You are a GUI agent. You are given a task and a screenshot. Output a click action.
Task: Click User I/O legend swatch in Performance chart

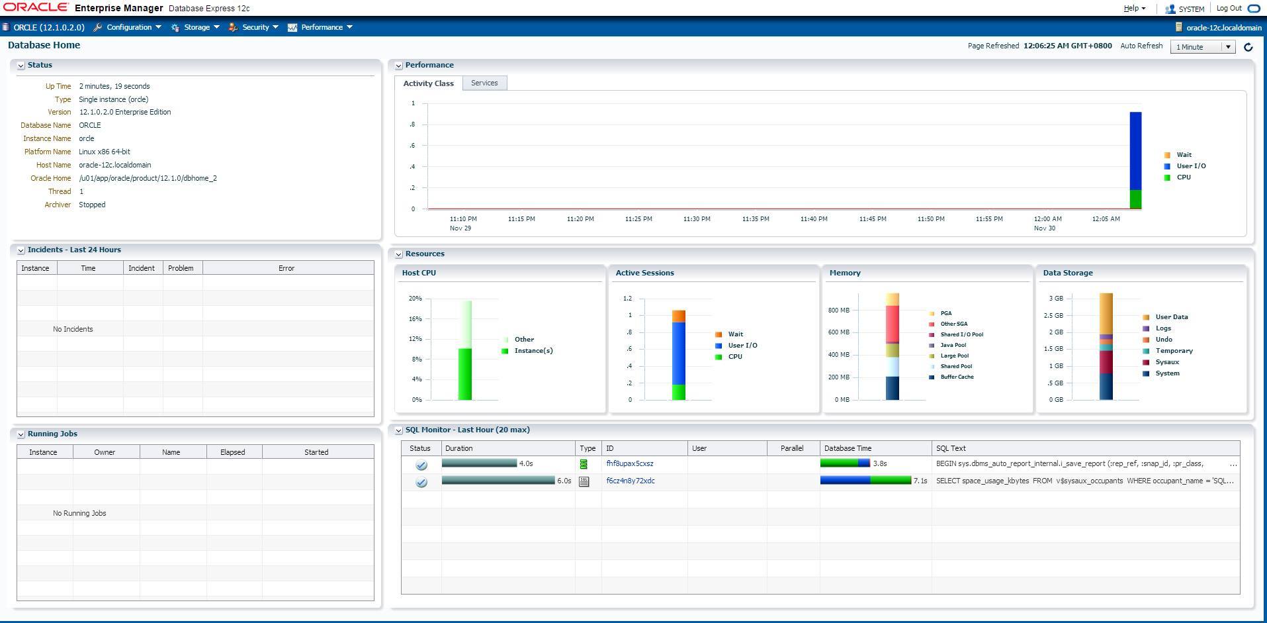[1167, 166]
